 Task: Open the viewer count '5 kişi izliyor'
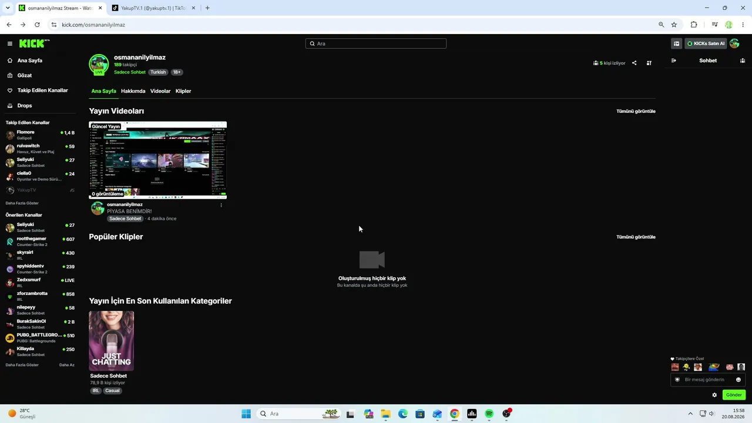click(609, 63)
